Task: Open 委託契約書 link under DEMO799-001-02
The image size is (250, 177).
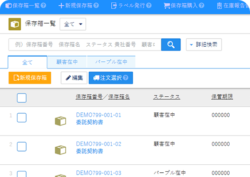Action: (89, 151)
